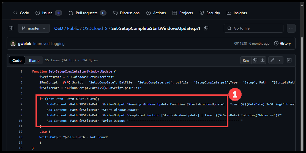The height and width of the screenshot is (153, 306).
Task: Click the Raw button
Action: coord(246,60)
